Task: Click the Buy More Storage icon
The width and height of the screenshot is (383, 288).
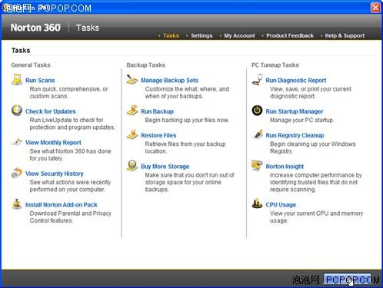Action: click(132, 166)
